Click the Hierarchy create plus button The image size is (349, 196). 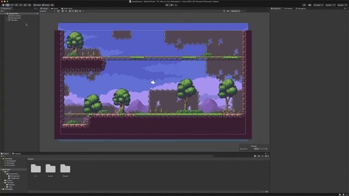[x=2, y=11]
